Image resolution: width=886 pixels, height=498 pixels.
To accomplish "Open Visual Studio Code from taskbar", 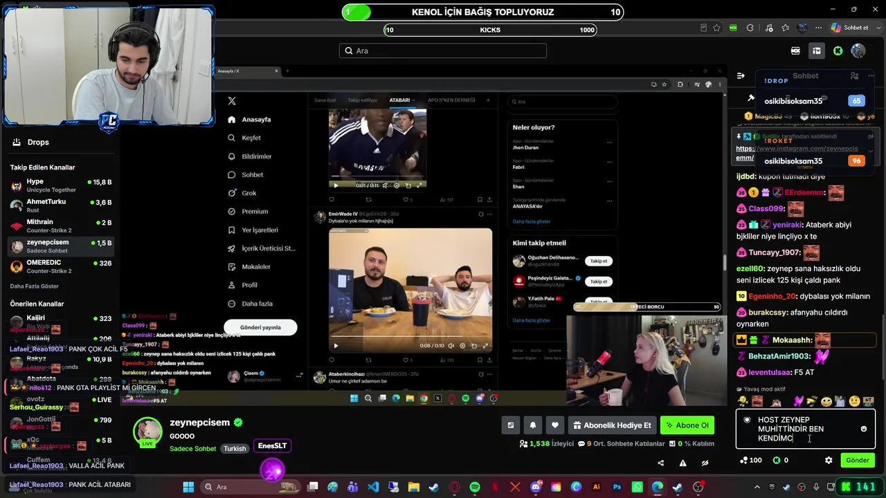I will pos(373,487).
